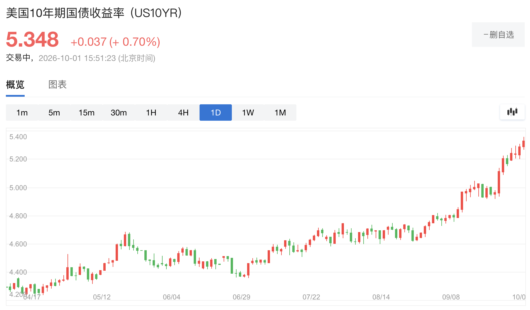Click the 08/14 date axis label
This screenshot has width=530, height=310.
381,297
